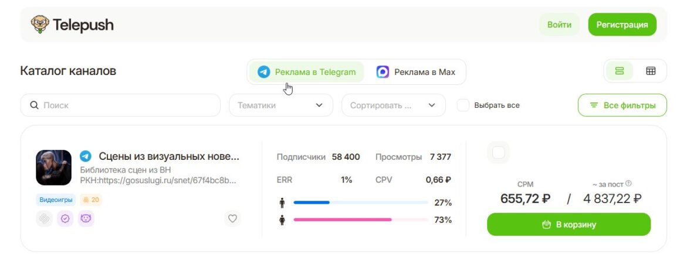Click the green Регистрация button
The image size is (690, 254).
click(622, 25)
